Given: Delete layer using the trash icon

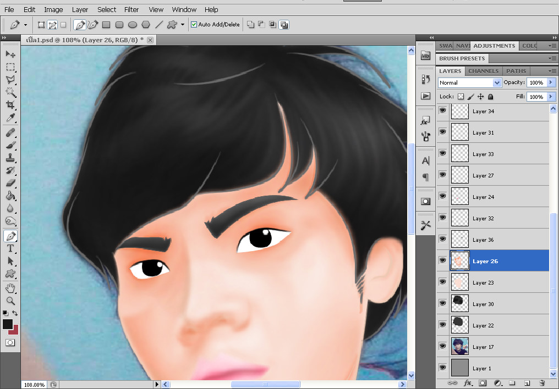Looking at the screenshot, I should [541, 382].
